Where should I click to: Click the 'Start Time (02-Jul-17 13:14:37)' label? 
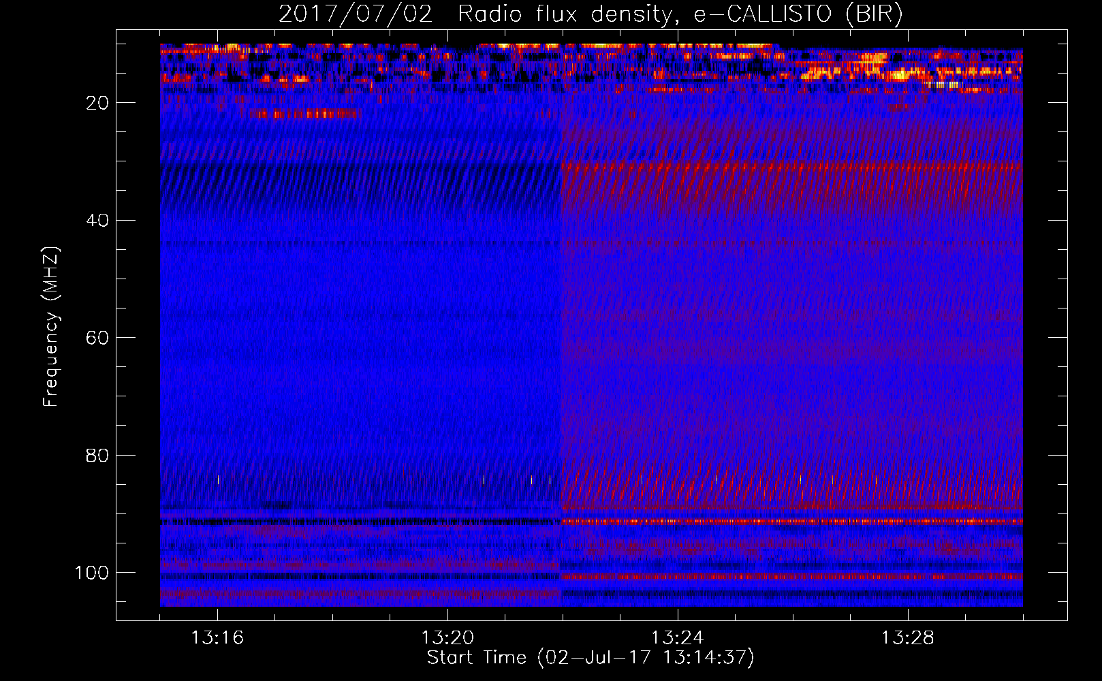pos(591,658)
